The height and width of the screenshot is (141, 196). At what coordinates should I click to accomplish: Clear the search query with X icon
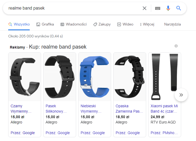(x=145, y=8)
